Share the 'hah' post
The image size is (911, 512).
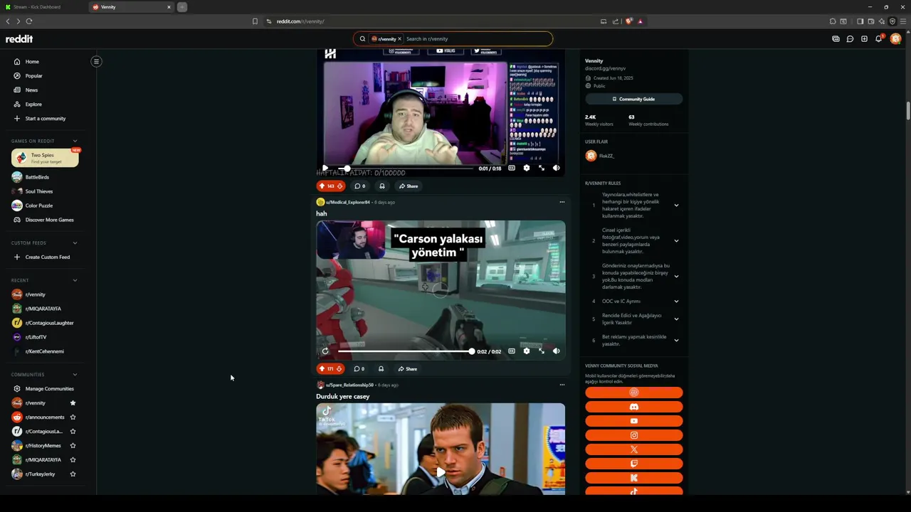408,369
